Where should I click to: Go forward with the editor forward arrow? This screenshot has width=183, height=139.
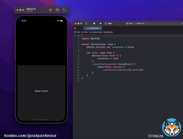click(82, 28)
